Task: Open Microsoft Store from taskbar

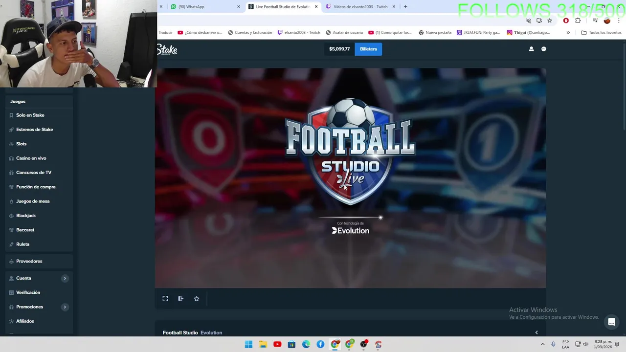Action: tap(291, 344)
